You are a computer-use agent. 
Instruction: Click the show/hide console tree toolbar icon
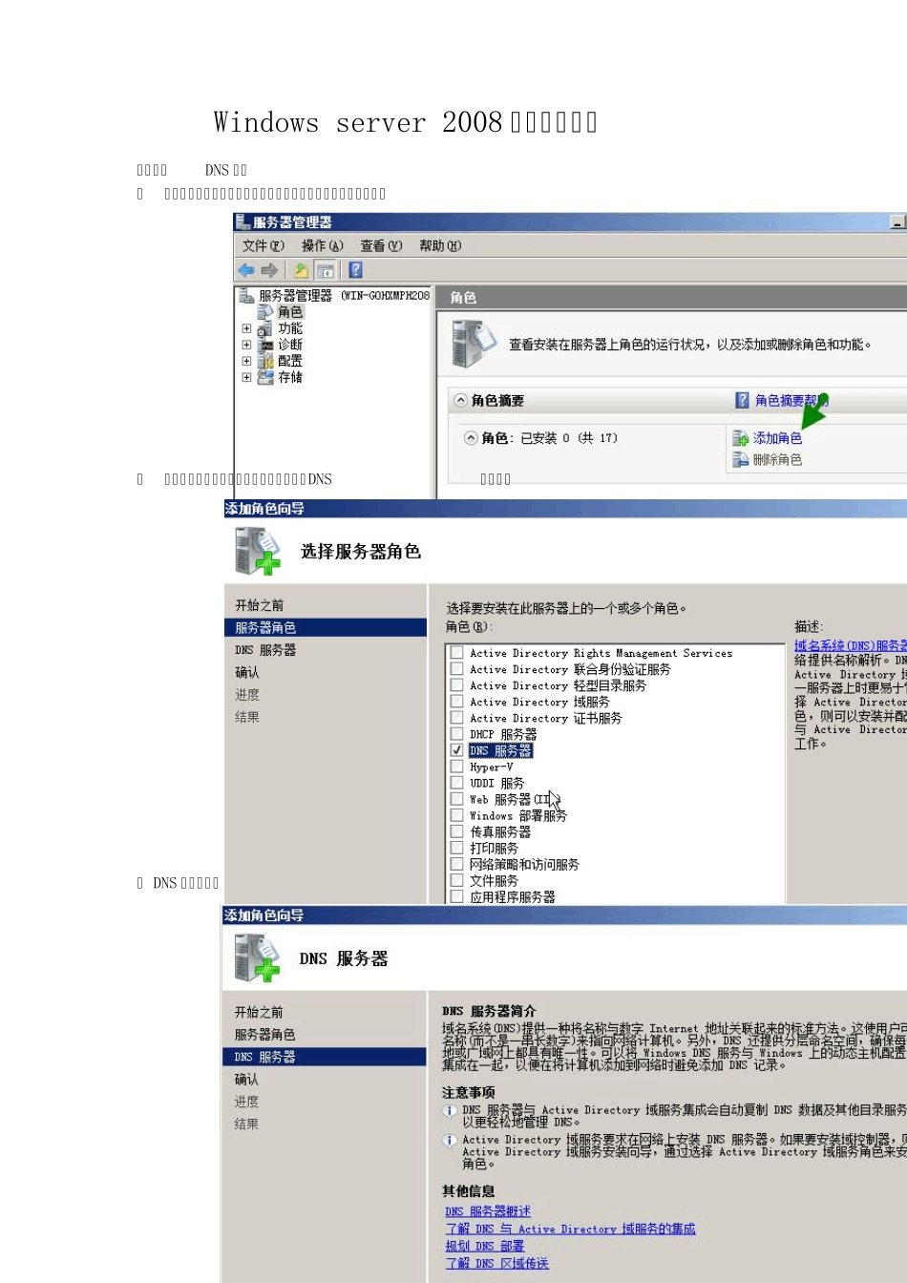[325, 270]
